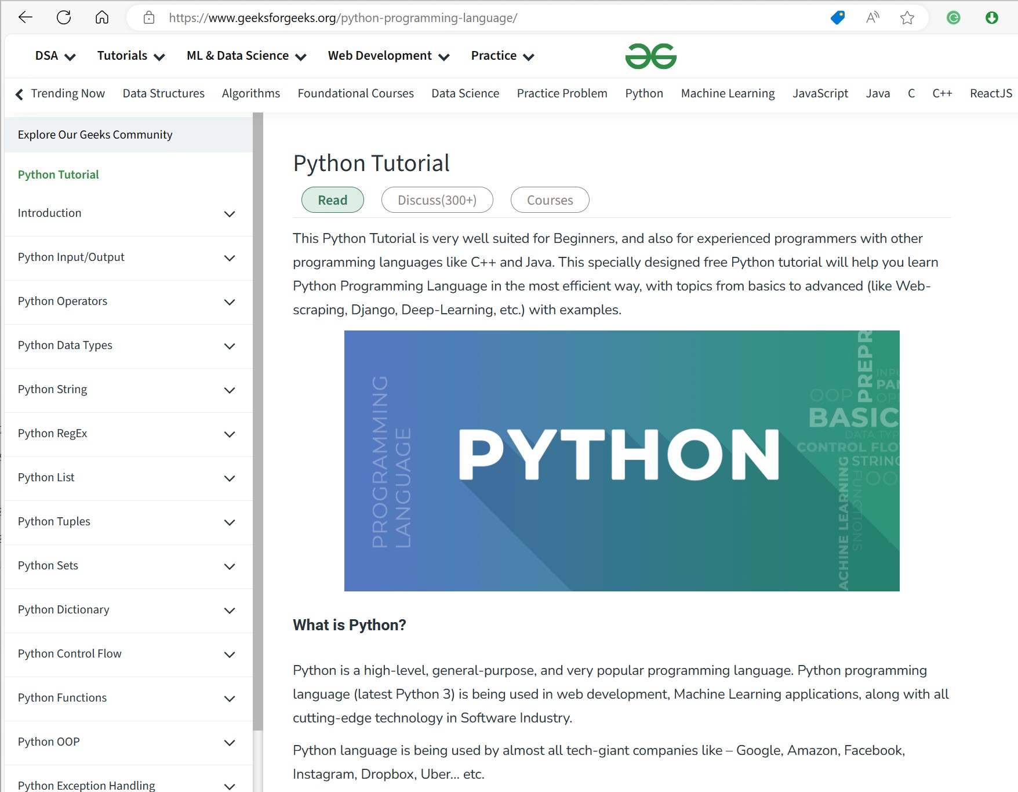This screenshot has height=792, width=1018.
Task: Open Data Structures in trending bar
Action: coord(163,93)
